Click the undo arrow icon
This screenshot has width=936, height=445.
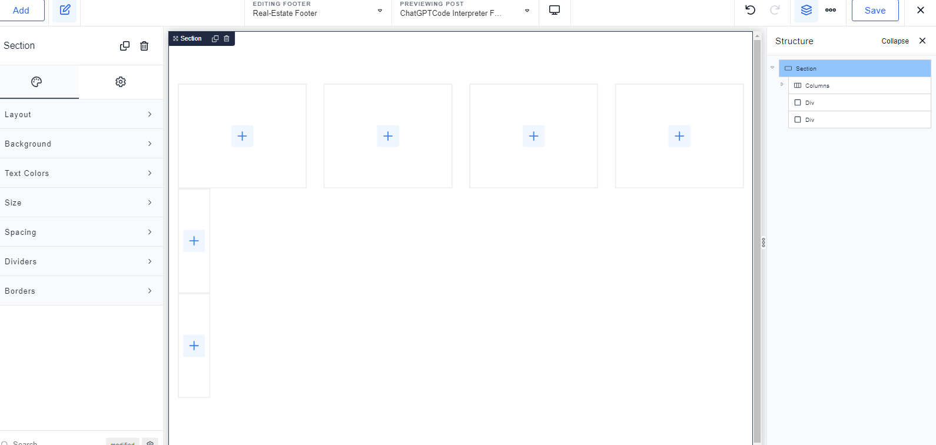coord(750,10)
